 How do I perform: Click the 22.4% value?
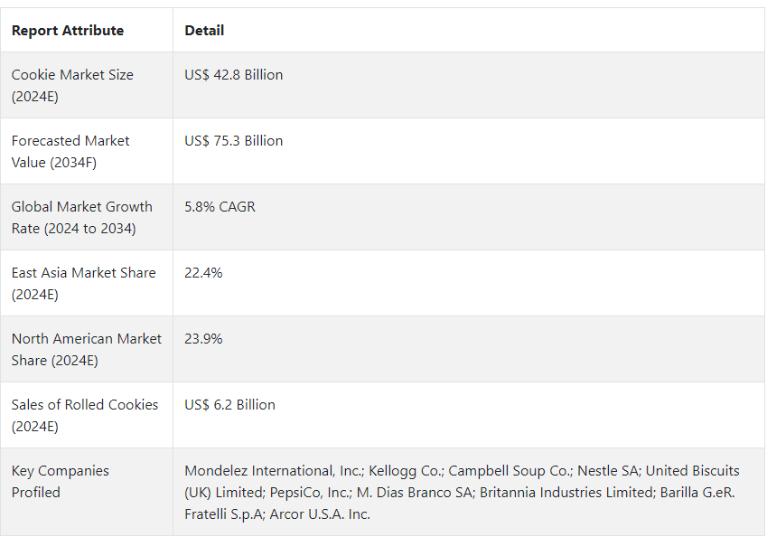click(x=203, y=273)
